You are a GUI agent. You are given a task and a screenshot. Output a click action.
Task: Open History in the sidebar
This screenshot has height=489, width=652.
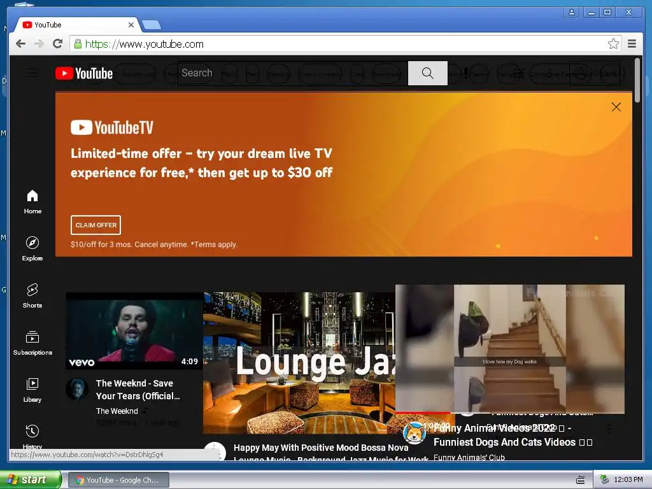pyautogui.click(x=32, y=436)
